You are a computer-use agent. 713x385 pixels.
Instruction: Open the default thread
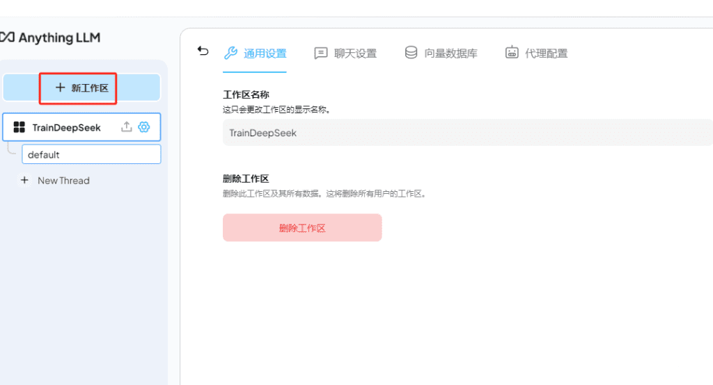pos(91,154)
